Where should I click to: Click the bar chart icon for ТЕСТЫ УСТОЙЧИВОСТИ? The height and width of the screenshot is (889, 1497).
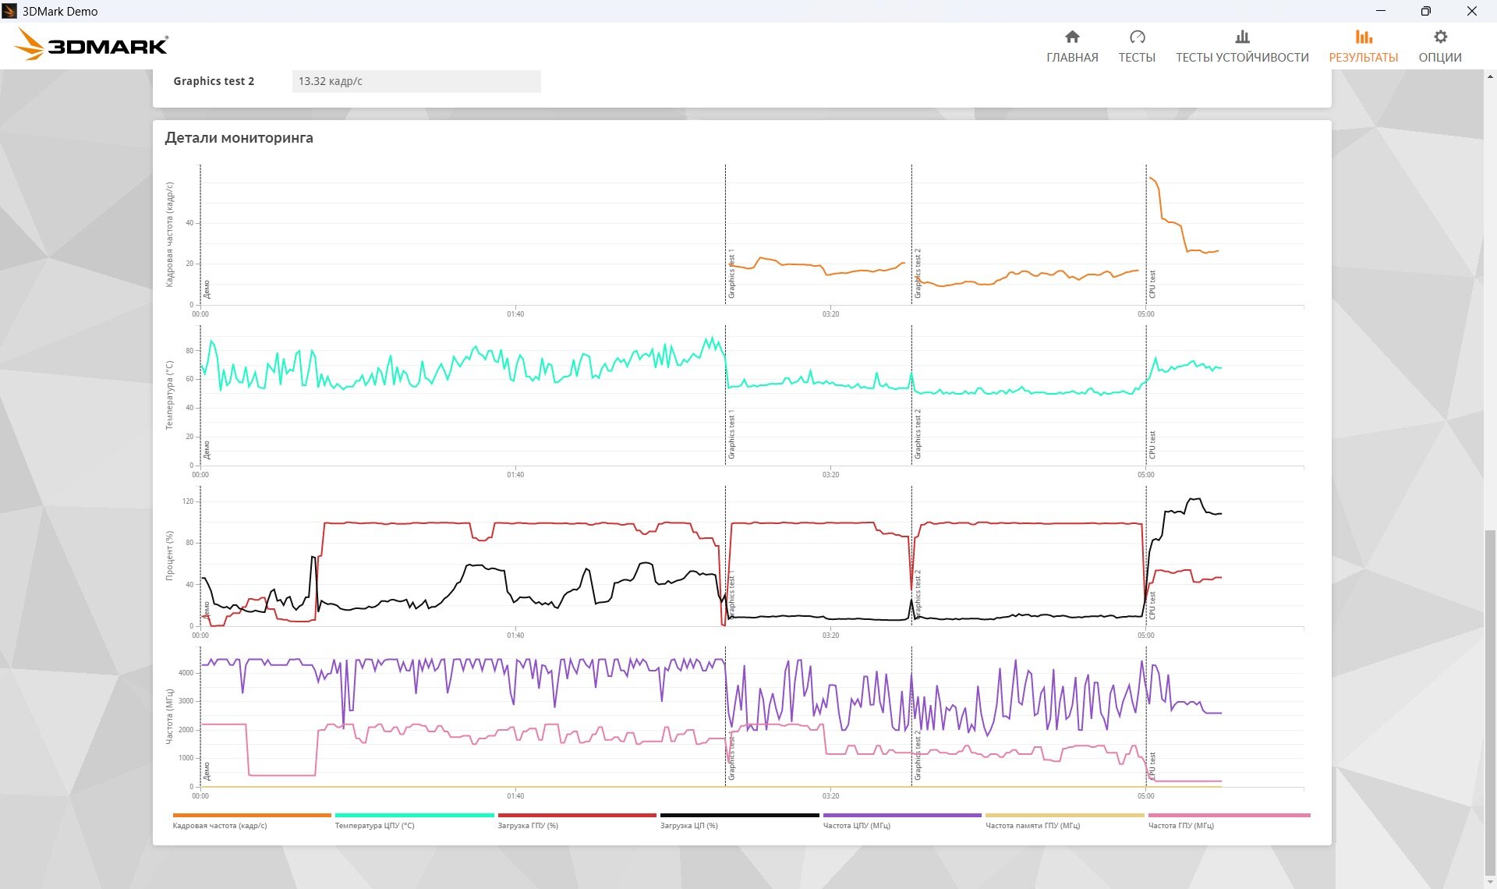coord(1242,37)
